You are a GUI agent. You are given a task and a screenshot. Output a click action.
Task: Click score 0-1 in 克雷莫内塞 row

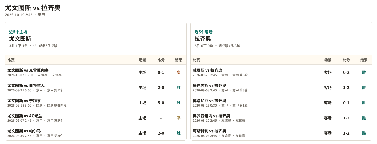(x=161, y=73)
